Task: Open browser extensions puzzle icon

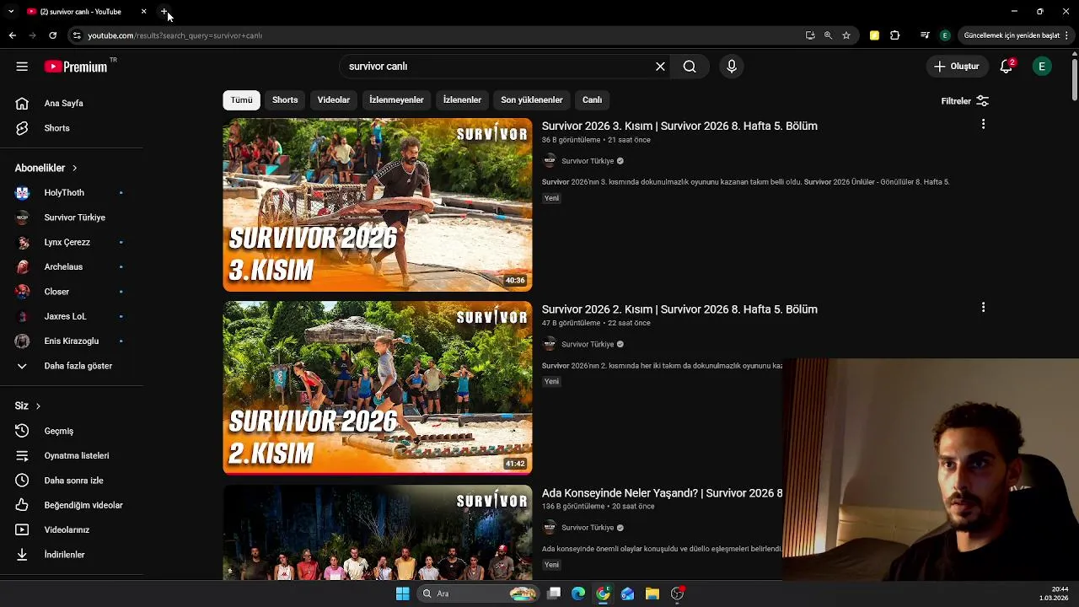Action: [x=895, y=35]
